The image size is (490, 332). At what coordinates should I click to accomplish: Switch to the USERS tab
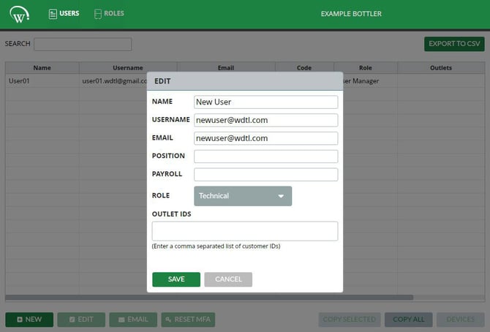[x=64, y=13]
